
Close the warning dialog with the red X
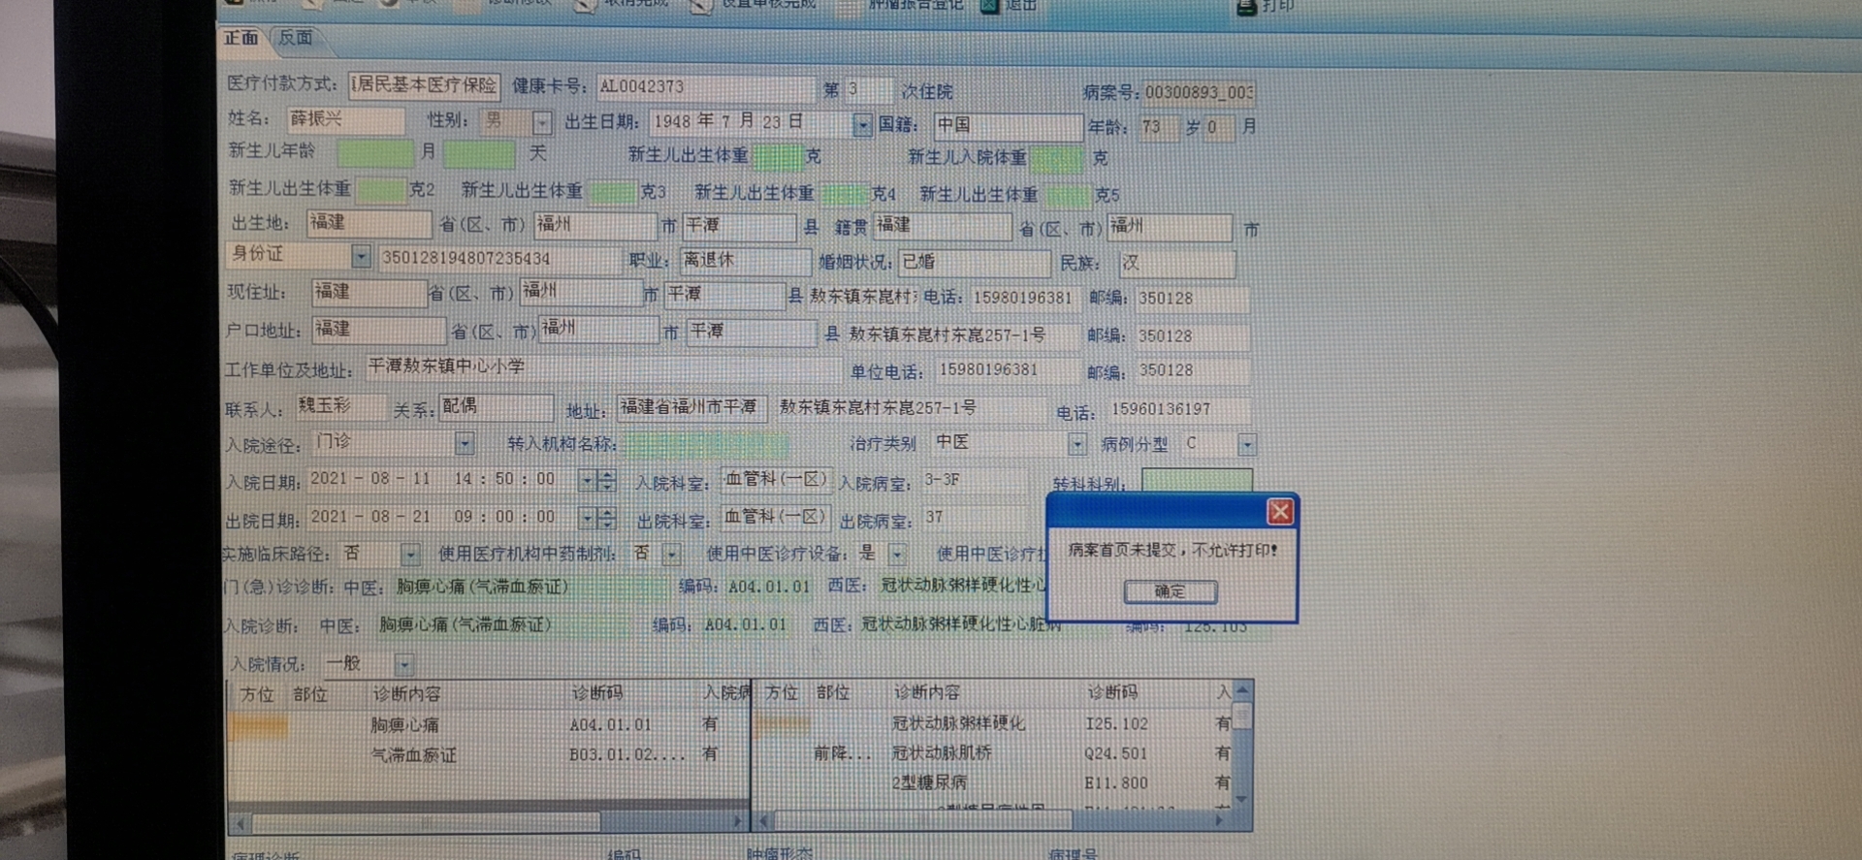click(1279, 511)
